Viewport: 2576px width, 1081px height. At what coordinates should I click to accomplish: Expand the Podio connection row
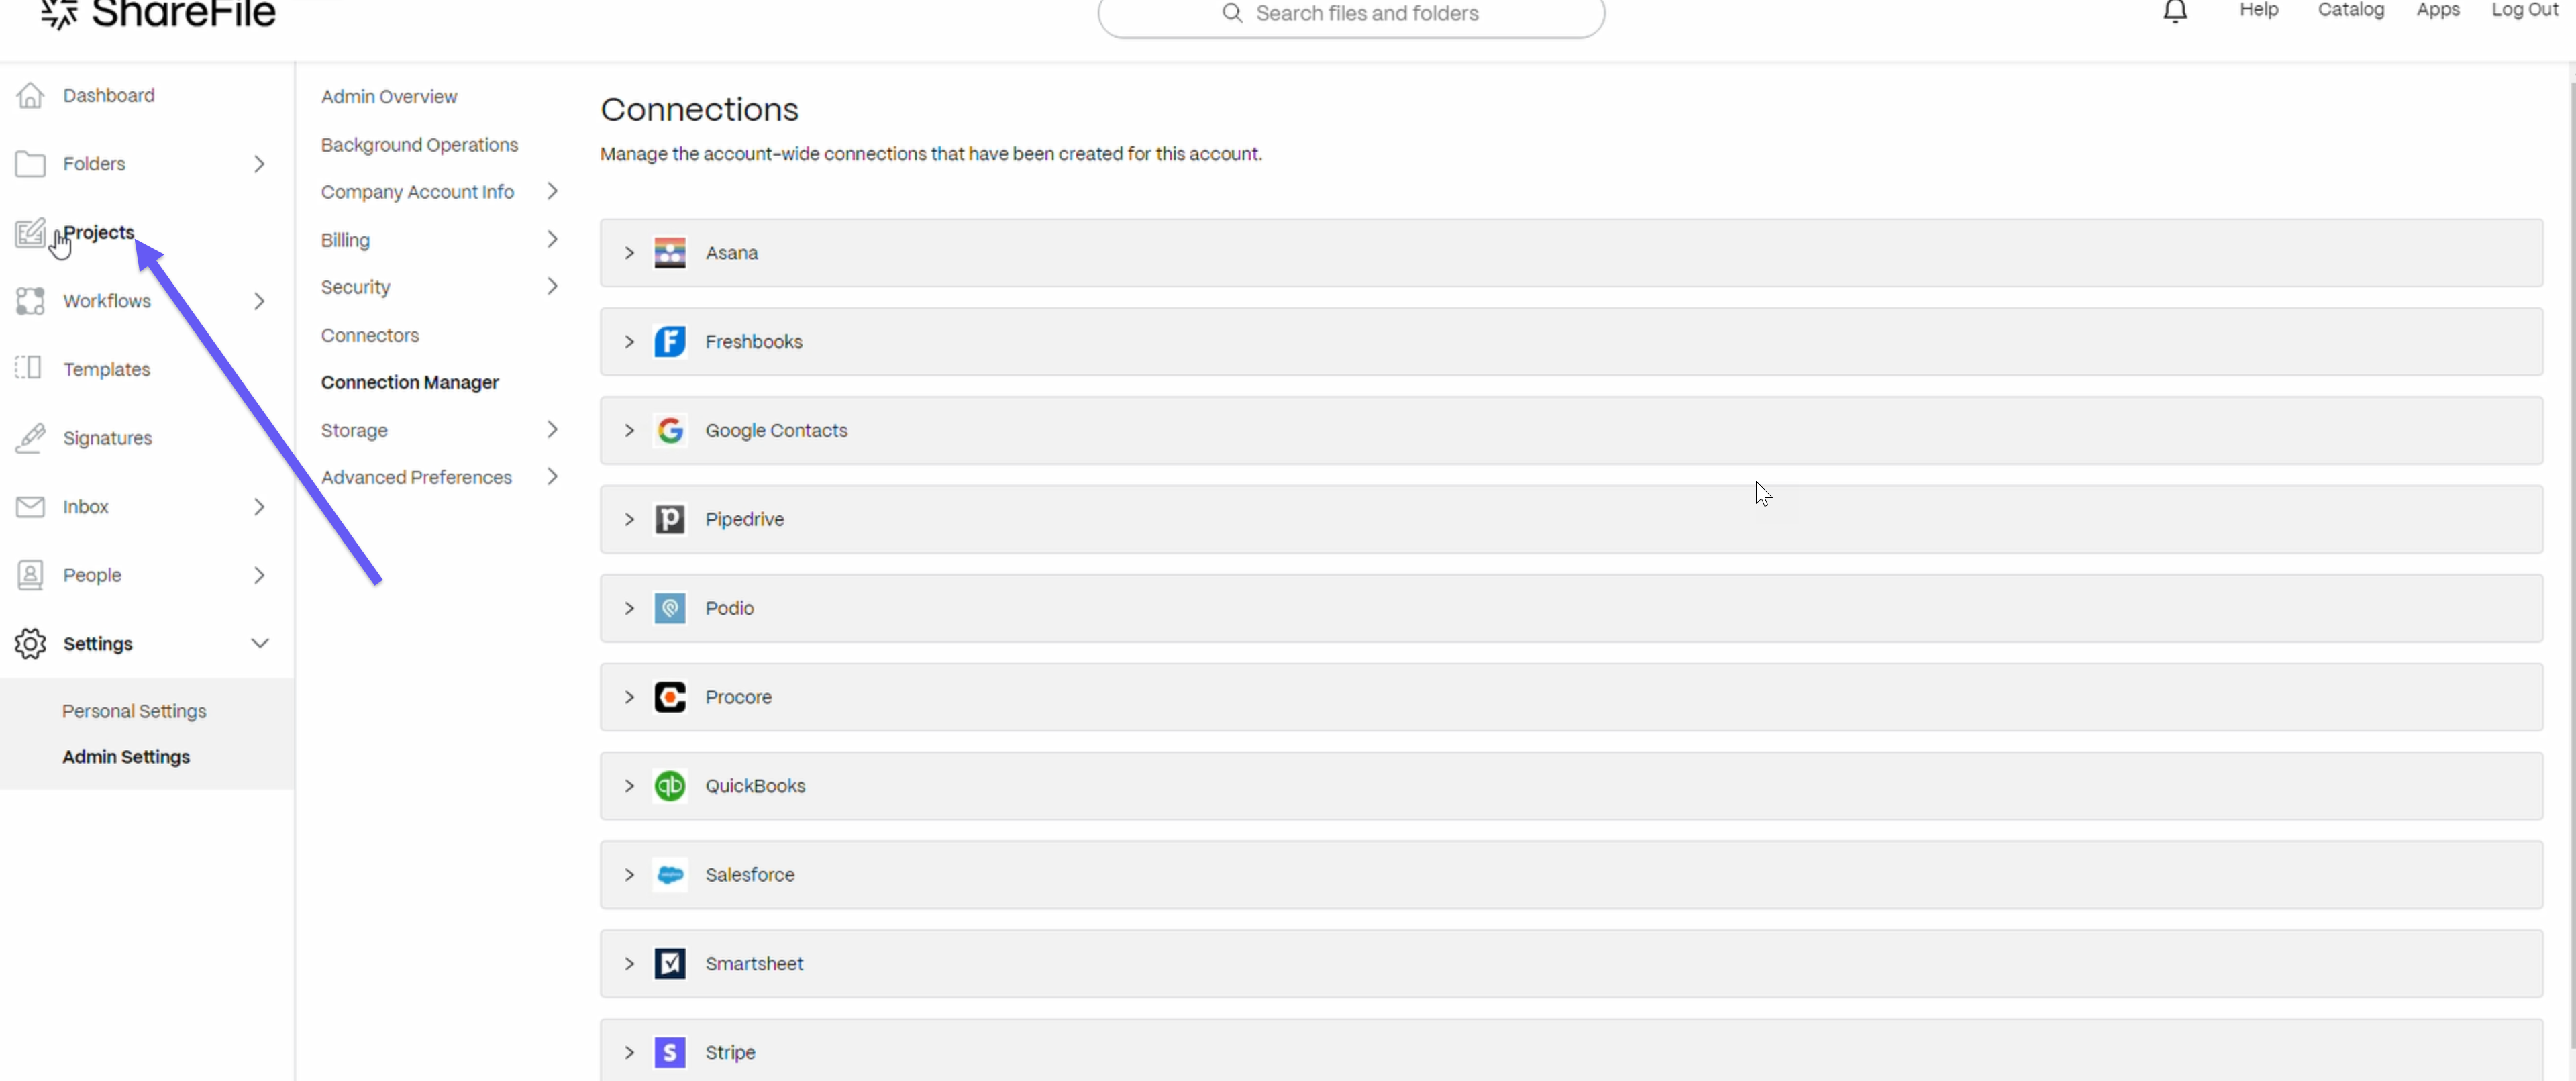coord(629,608)
